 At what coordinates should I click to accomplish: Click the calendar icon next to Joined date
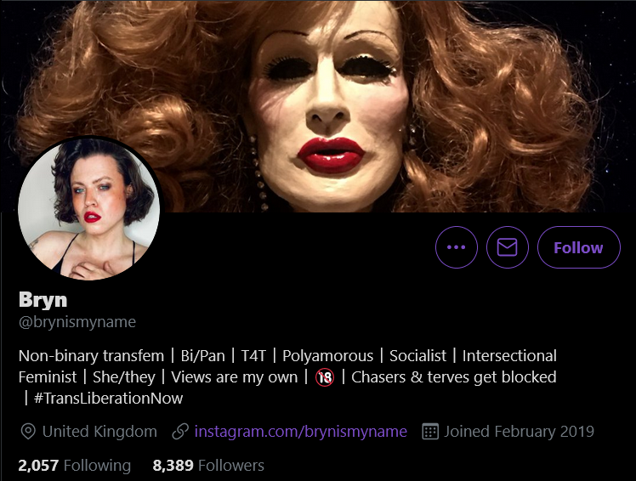coord(430,431)
